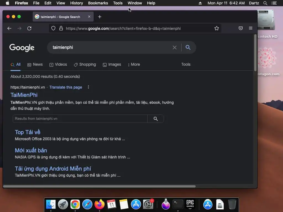Open options dots next to taimienphi.vn result
This screenshot has width=283, height=212.
pyautogui.click(x=88, y=87)
